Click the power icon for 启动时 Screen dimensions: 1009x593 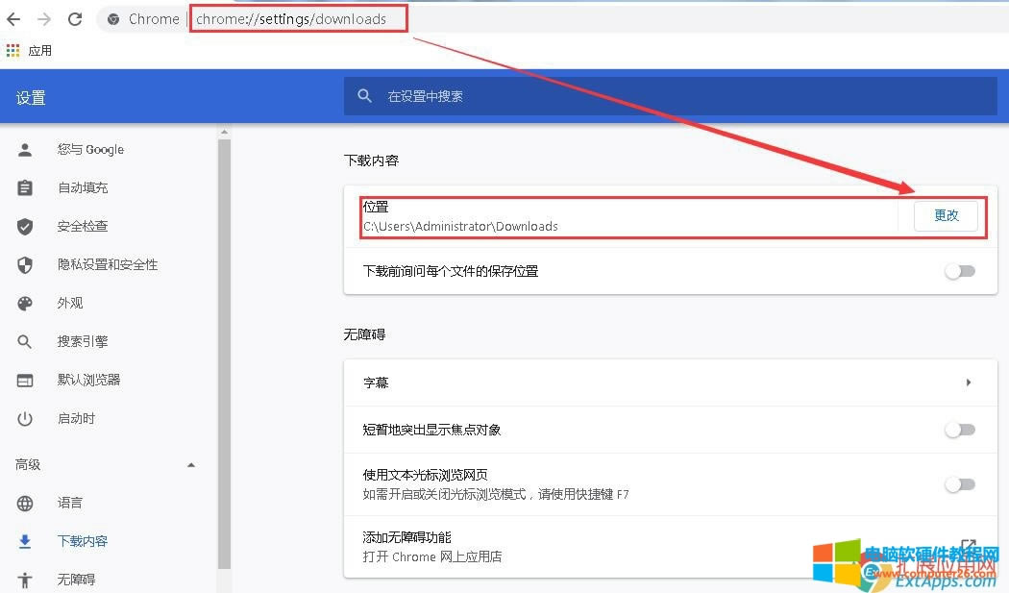(x=25, y=418)
